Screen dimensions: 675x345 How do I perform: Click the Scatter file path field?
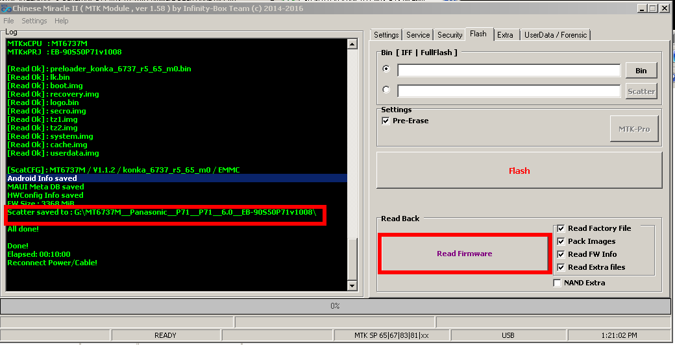pyautogui.click(x=509, y=91)
